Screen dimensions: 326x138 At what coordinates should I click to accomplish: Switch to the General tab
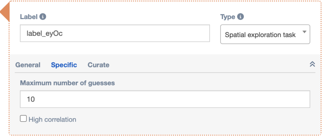tap(28, 65)
